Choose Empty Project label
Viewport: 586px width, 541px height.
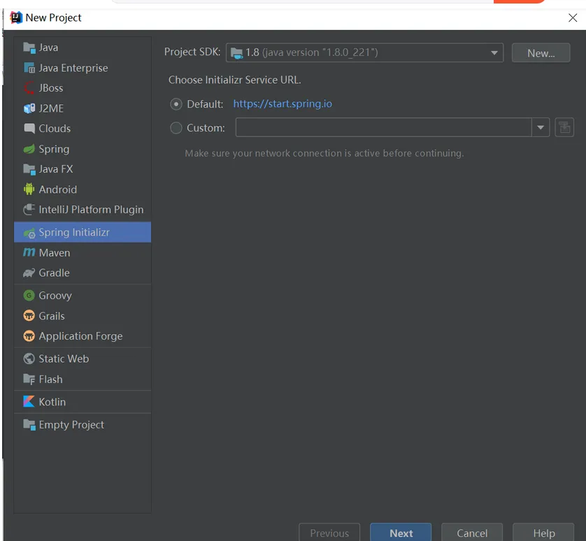click(x=72, y=425)
